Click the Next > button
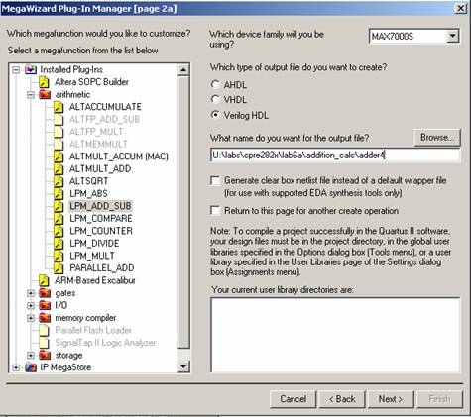Image resolution: width=471 pixels, height=417 pixels. coord(391,399)
